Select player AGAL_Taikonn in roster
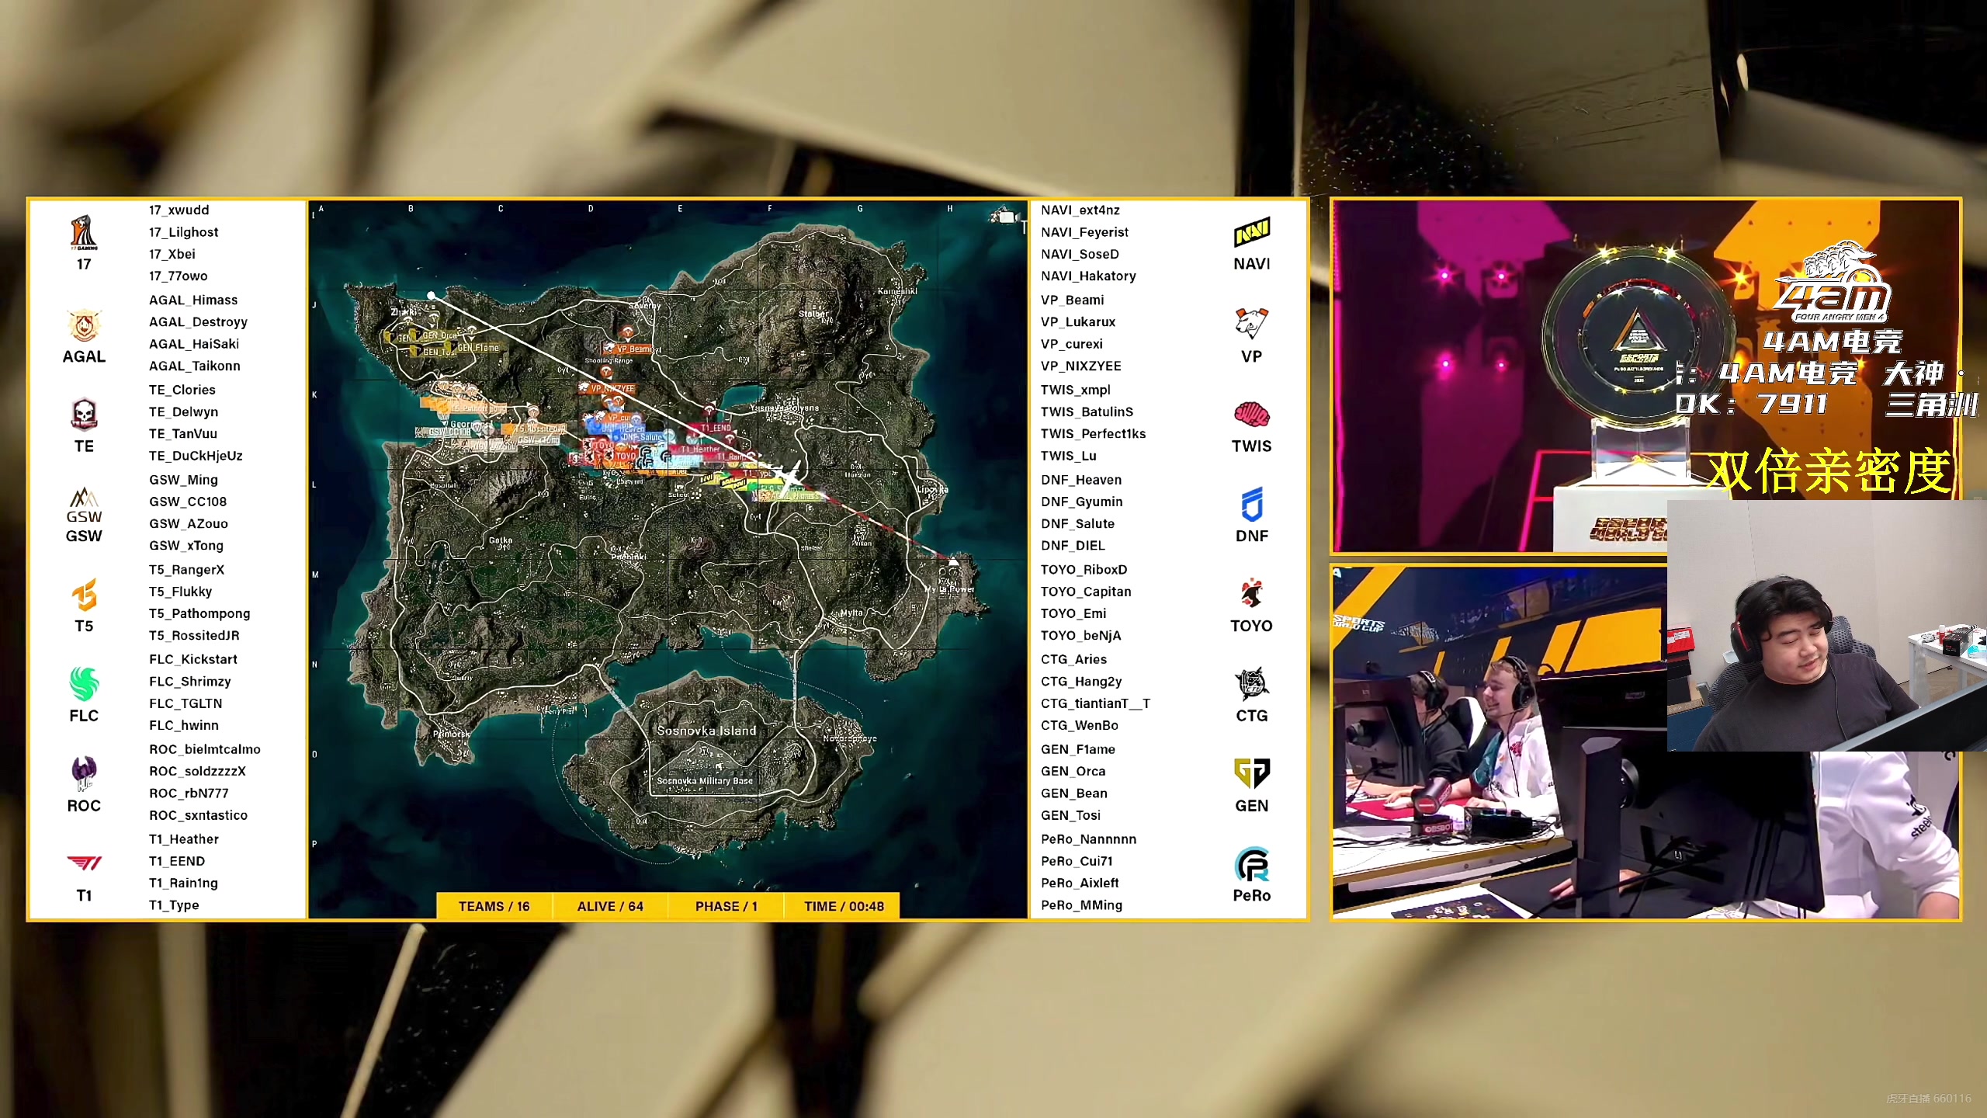The height and width of the screenshot is (1118, 1987). point(194,366)
